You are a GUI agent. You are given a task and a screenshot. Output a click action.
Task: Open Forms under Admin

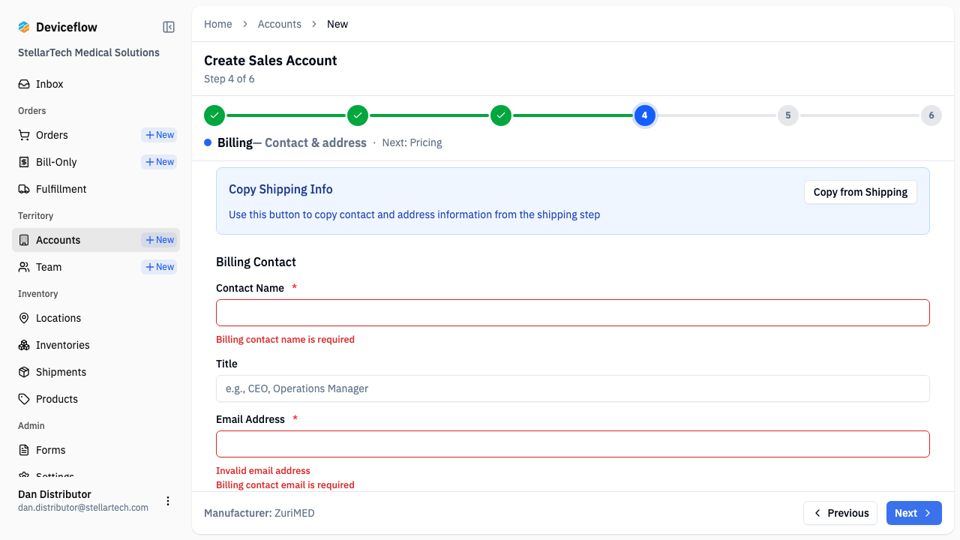(52, 449)
